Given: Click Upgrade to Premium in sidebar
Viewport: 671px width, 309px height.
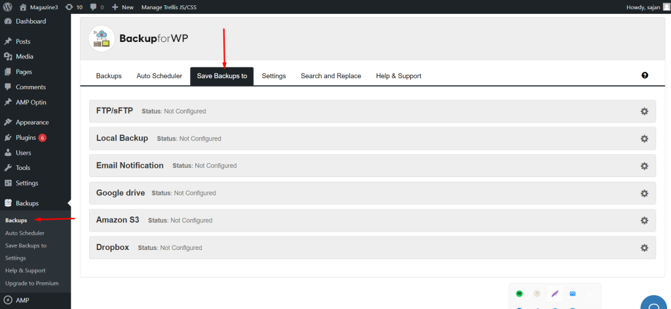Looking at the screenshot, I should coord(31,283).
